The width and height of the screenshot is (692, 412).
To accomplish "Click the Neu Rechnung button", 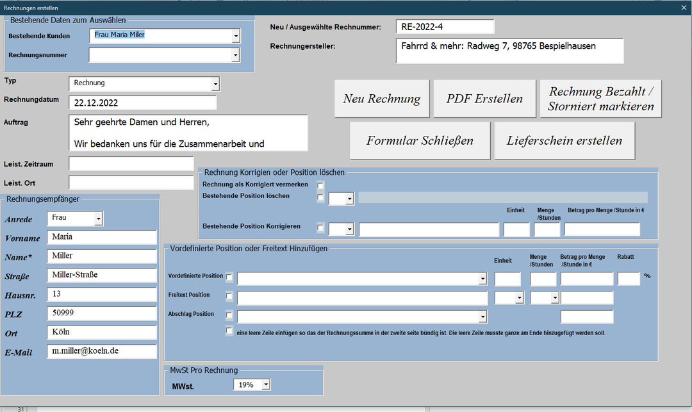I will coord(381,98).
